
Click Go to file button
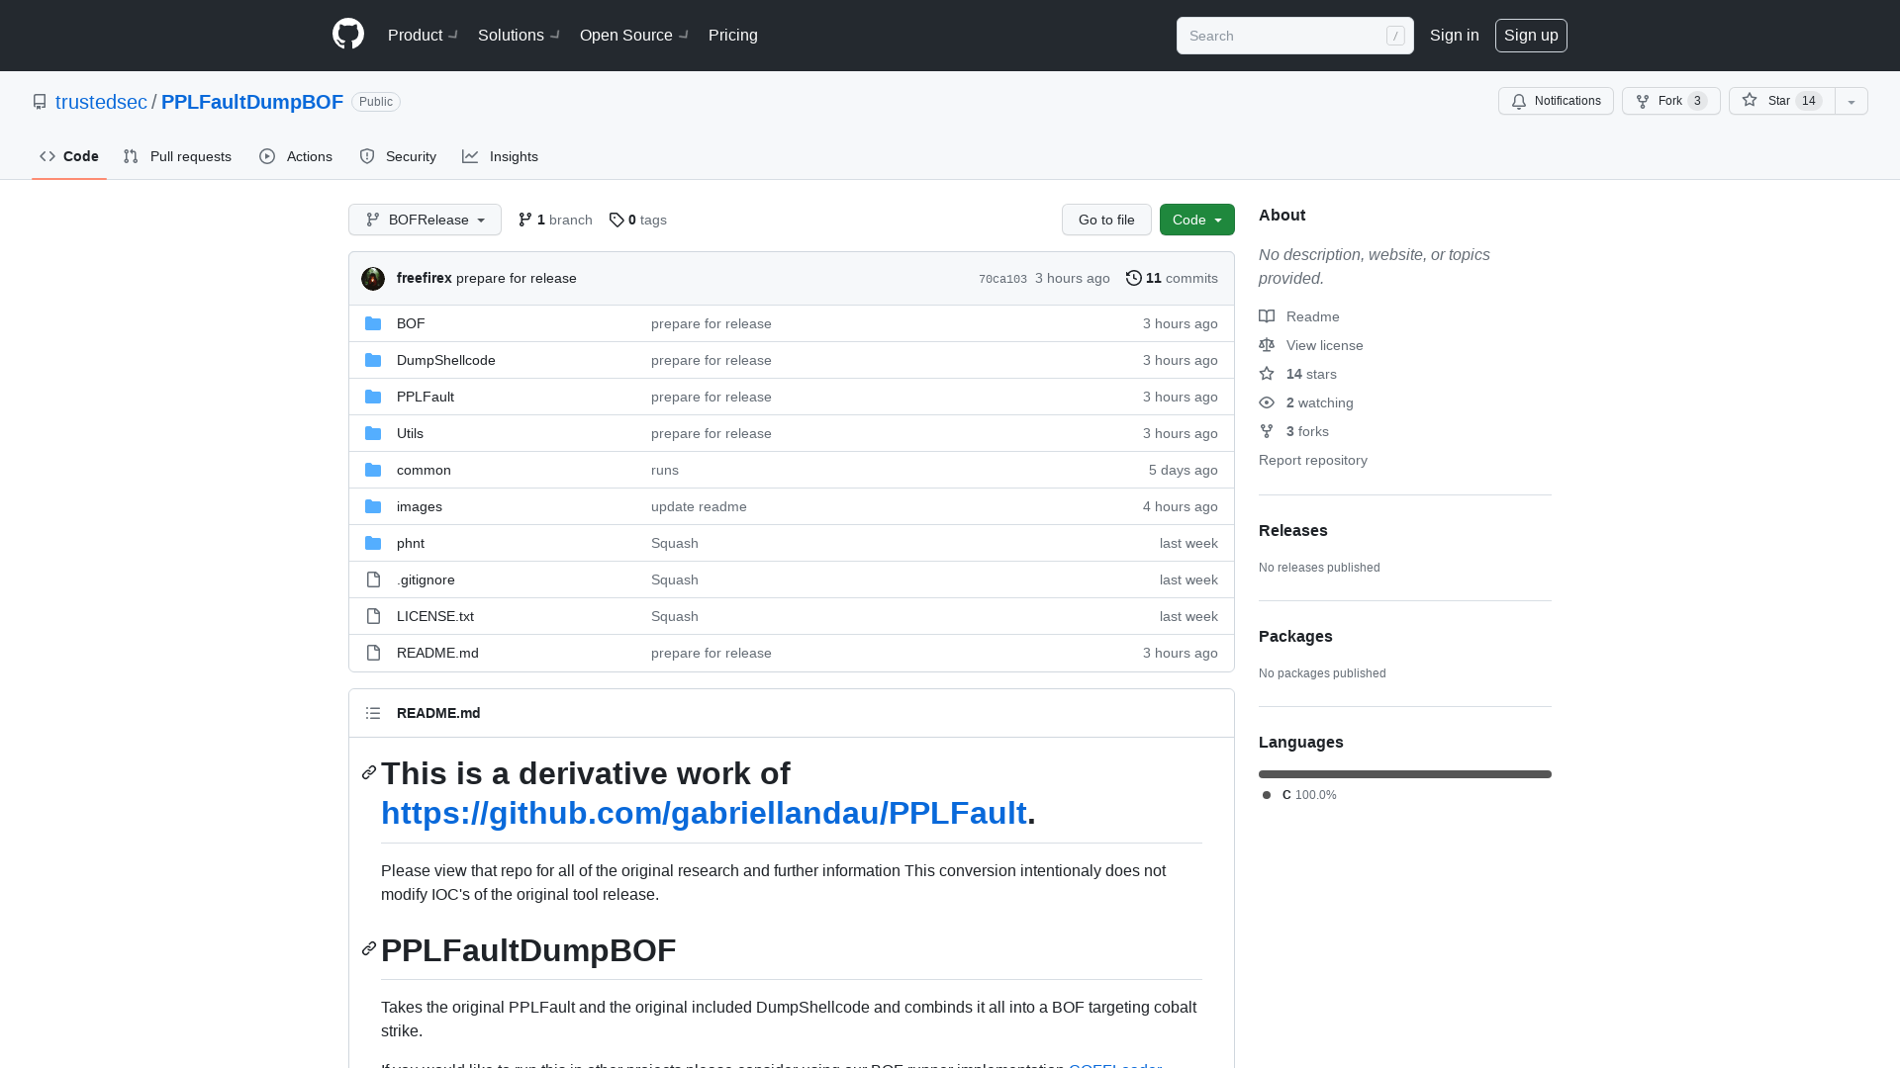[1106, 220]
